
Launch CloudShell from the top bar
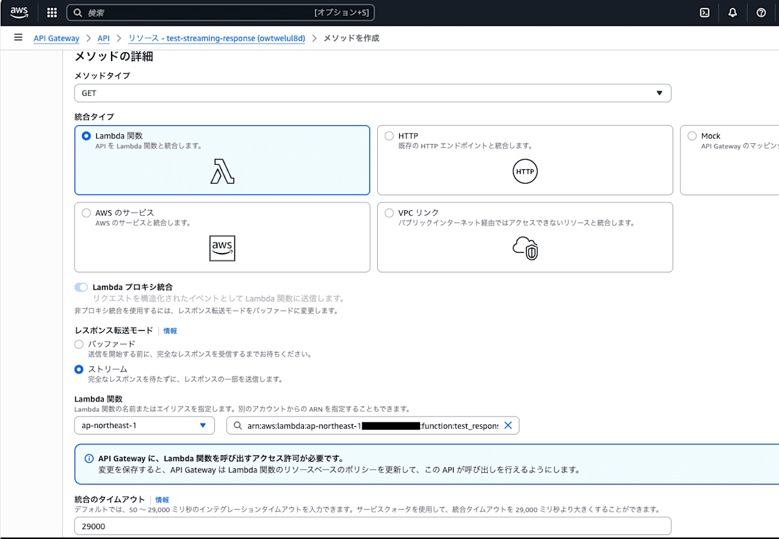[704, 12]
